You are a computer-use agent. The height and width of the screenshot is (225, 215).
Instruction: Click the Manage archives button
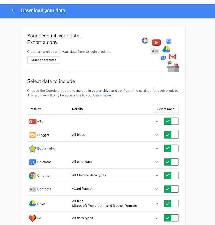[44, 60]
